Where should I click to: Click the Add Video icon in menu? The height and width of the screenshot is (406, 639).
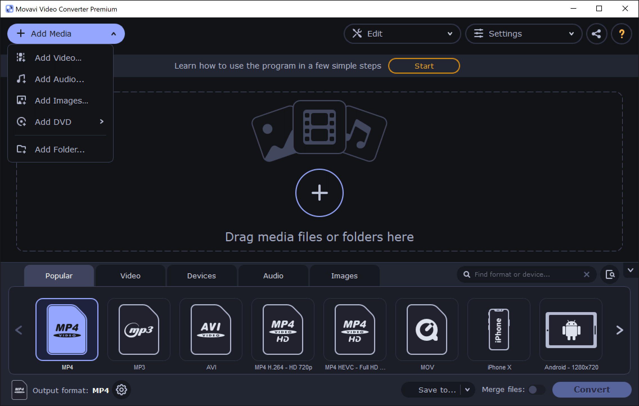21,57
